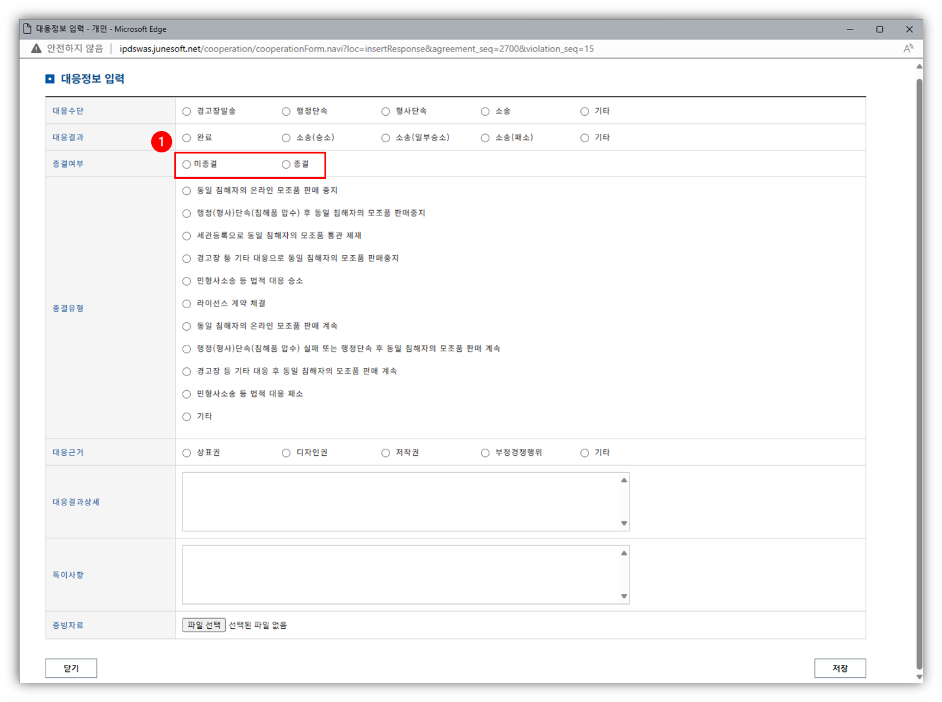Choose 라이선스 계약 체결 closure type
Viewport: 942px width, 702px height.
click(187, 304)
